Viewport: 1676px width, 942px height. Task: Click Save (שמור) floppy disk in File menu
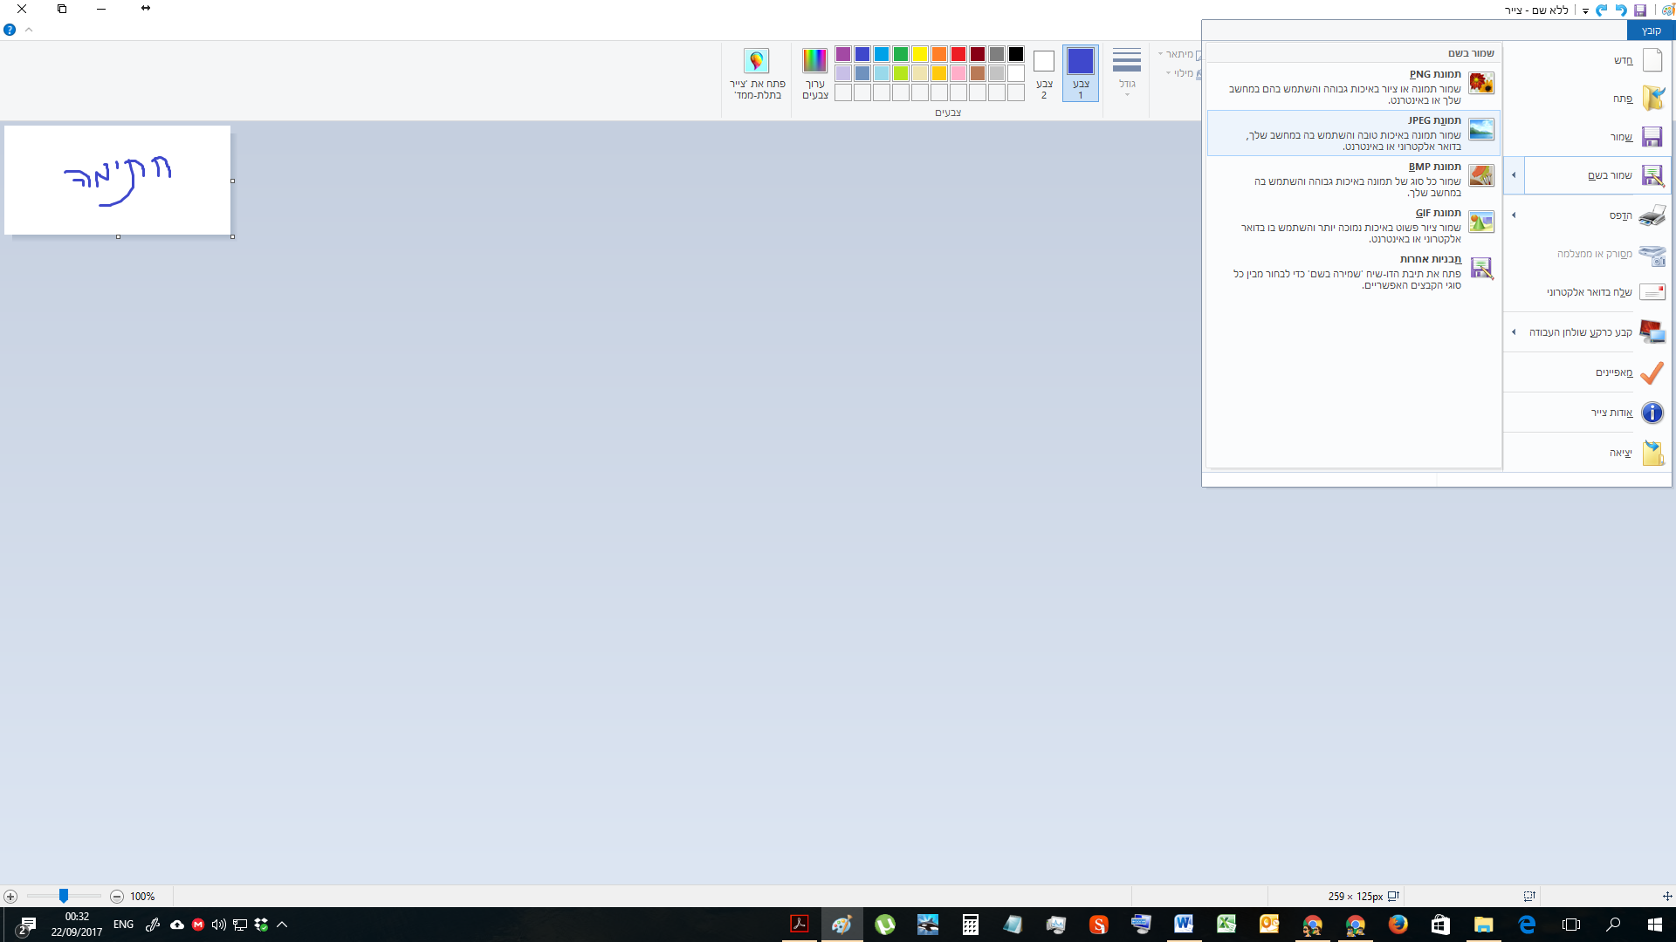(x=1652, y=137)
